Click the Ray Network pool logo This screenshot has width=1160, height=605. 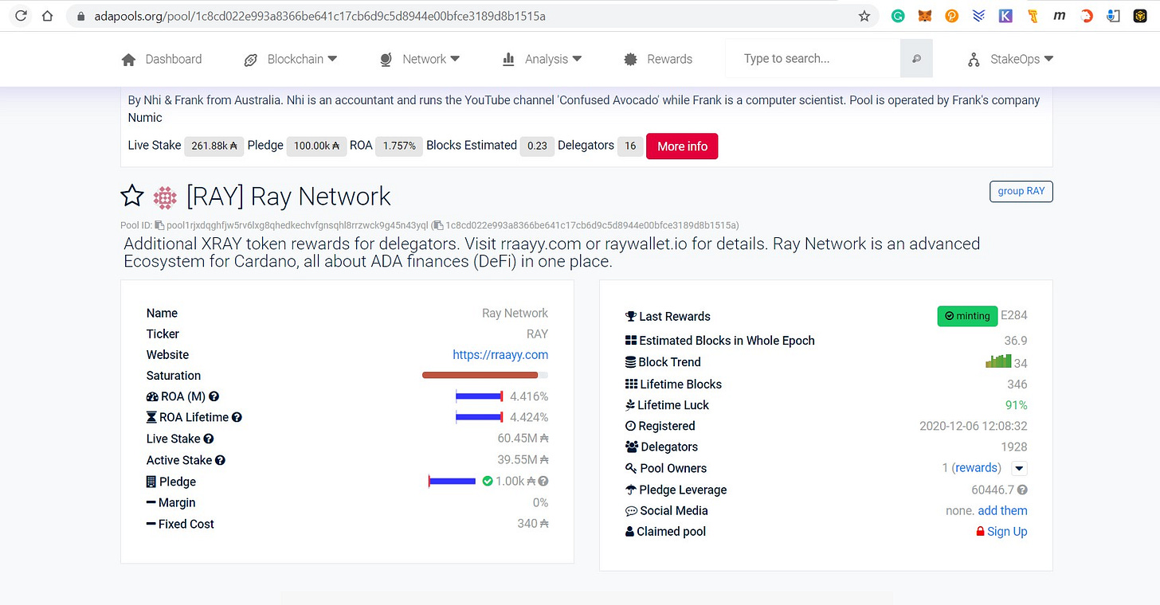pyautogui.click(x=165, y=197)
